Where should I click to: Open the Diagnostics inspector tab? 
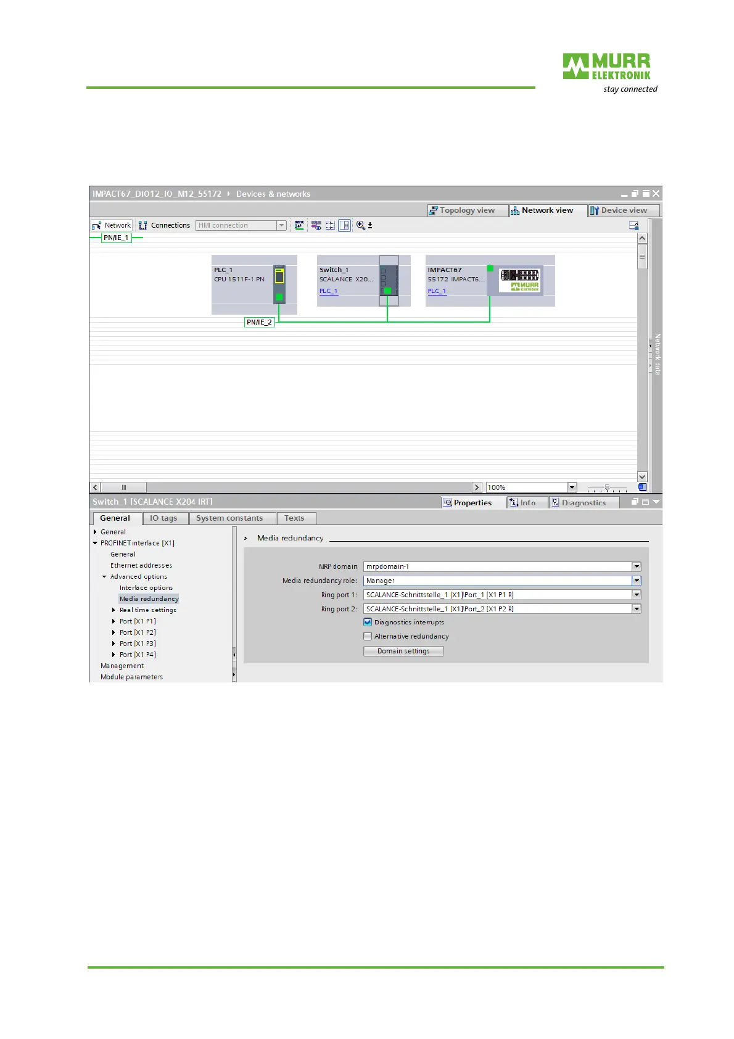579,503
